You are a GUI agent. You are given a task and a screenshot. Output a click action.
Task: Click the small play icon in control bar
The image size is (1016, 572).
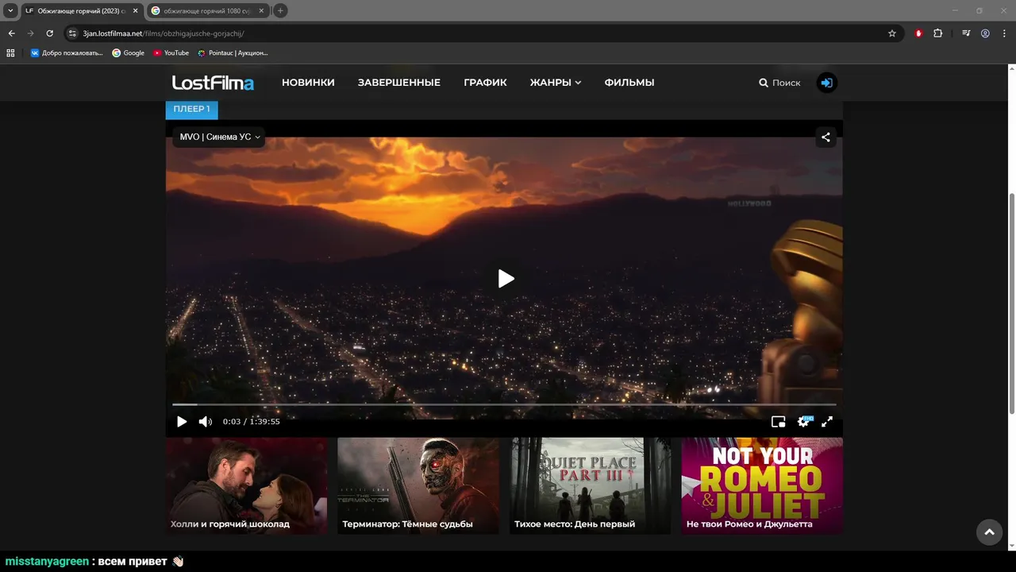(x=182, y=422)
